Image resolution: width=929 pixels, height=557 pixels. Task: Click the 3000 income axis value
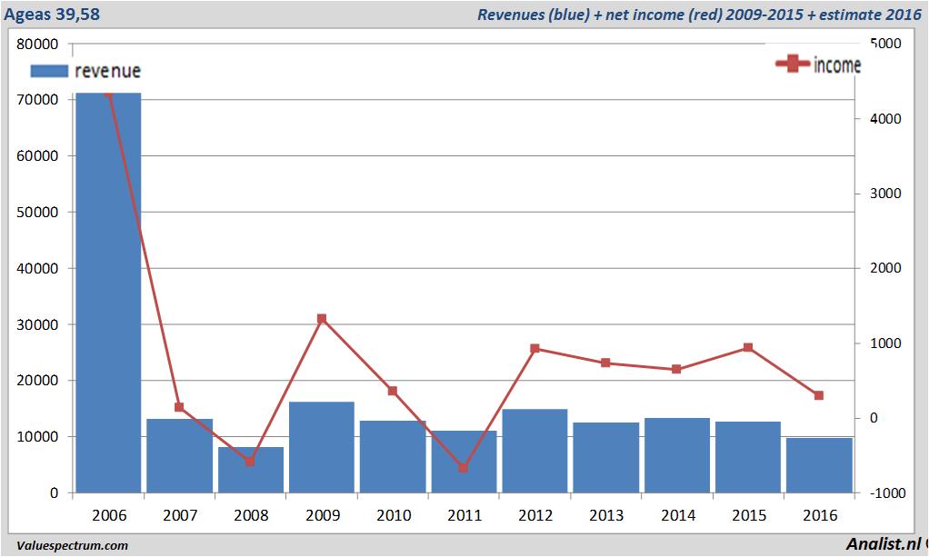coord(885,194)
